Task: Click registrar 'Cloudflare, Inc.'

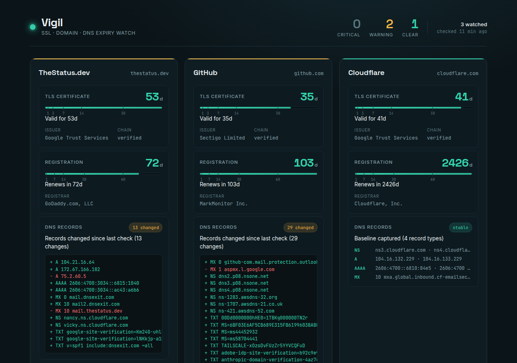Action: [x=378, y=204]
